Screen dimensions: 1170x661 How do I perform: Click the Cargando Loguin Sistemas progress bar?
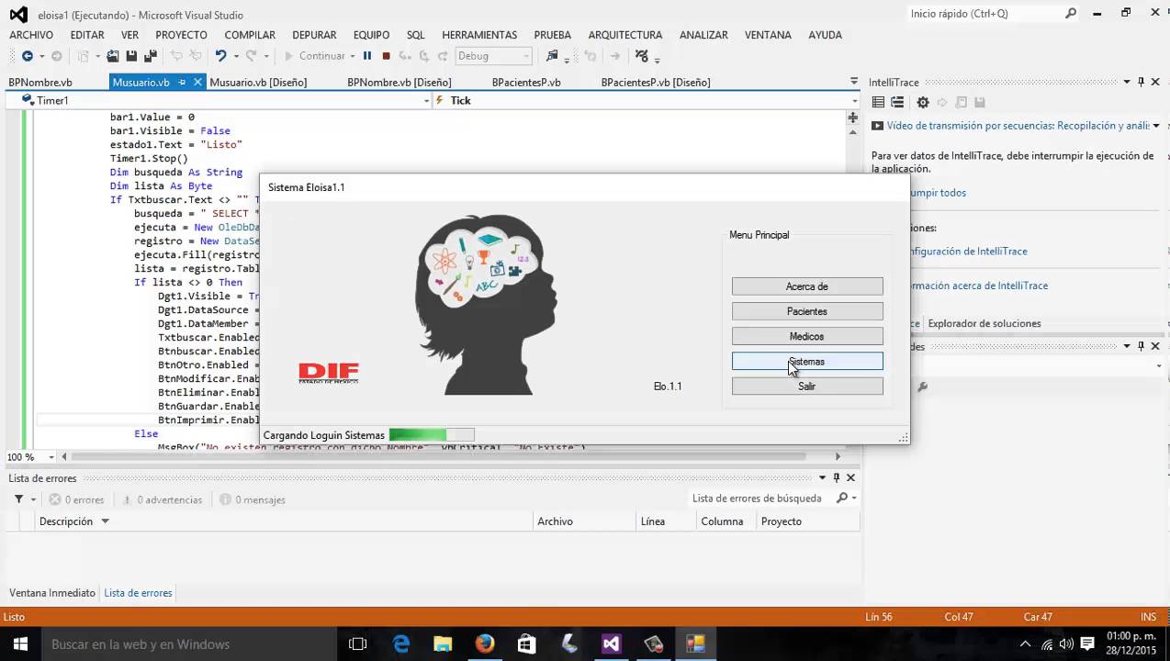click(x=432, y=435)
